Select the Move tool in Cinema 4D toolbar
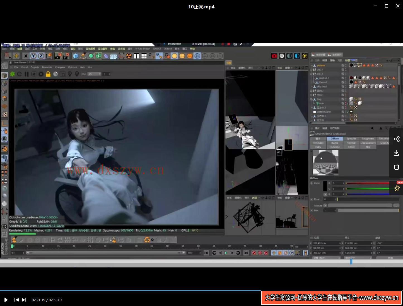The image size is (403, 306). point(16,56)
